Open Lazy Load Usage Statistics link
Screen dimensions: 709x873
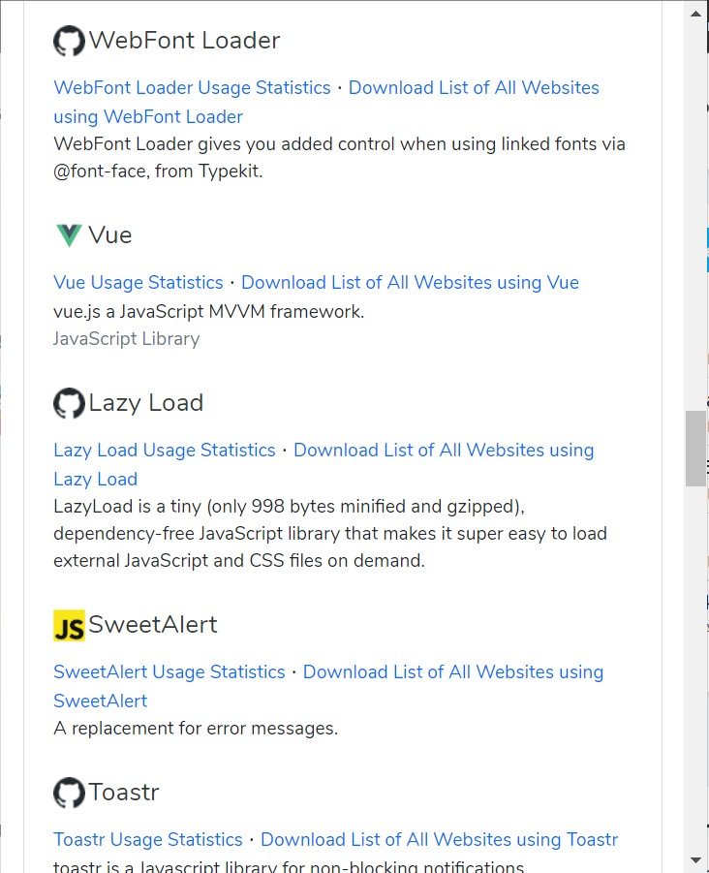coord(164,451)
